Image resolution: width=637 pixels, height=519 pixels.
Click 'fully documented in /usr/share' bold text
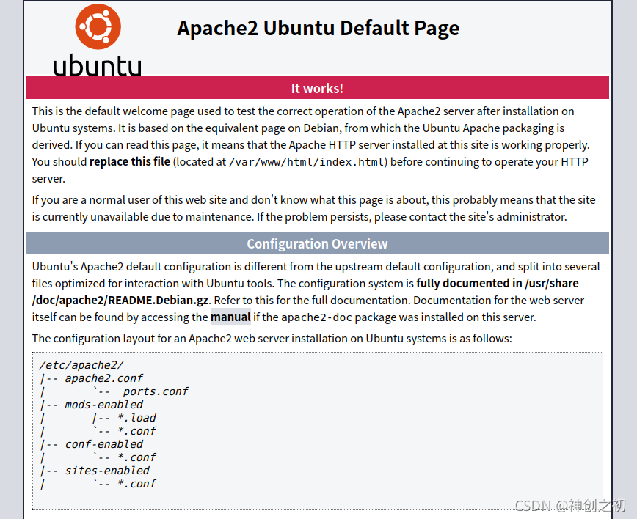click(498, 283)
